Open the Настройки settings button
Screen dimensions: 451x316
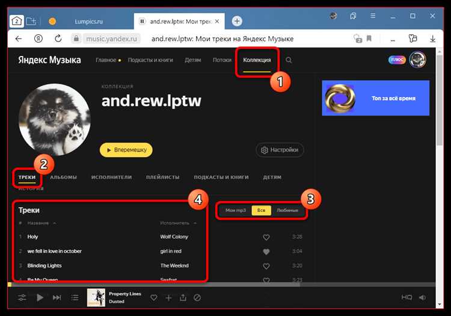[x=280, y=150]
